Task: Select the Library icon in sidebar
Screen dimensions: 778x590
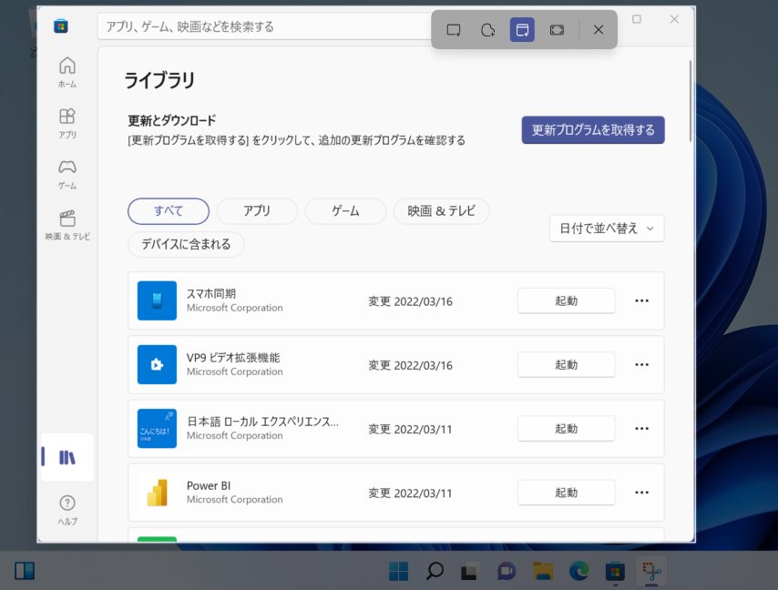Action: pos(67,457)
